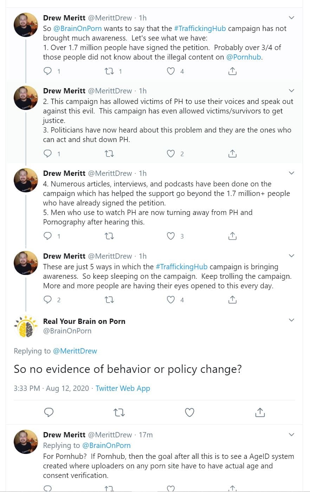Open the Twitter Web App source link
Screen dimensions: 310x492
point(123,388)
